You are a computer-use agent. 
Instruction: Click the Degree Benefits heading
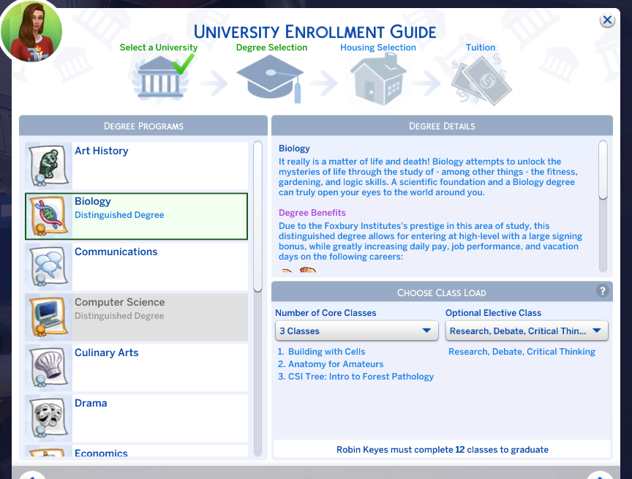312,213
